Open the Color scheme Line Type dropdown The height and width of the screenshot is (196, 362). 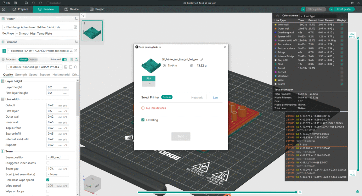318,16
